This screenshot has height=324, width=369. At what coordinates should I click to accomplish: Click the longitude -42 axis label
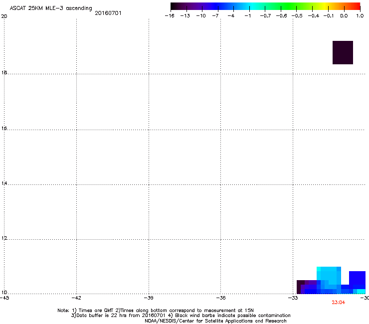(x=76, y=298)
